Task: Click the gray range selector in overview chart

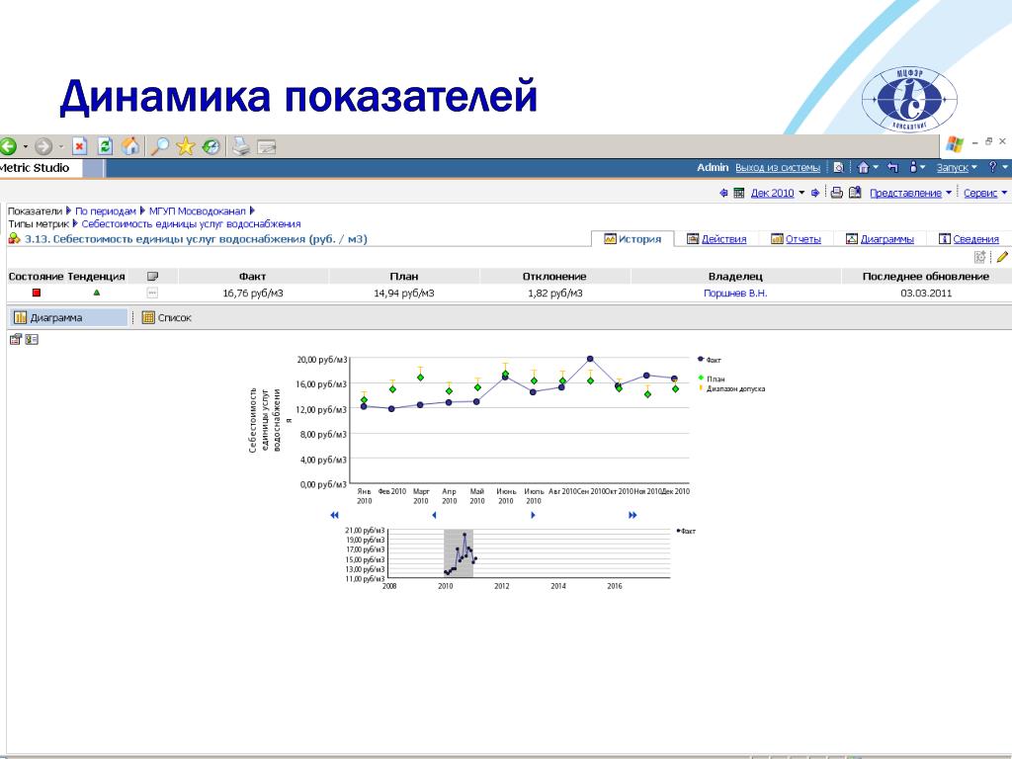Action: (x=459, y=553)
